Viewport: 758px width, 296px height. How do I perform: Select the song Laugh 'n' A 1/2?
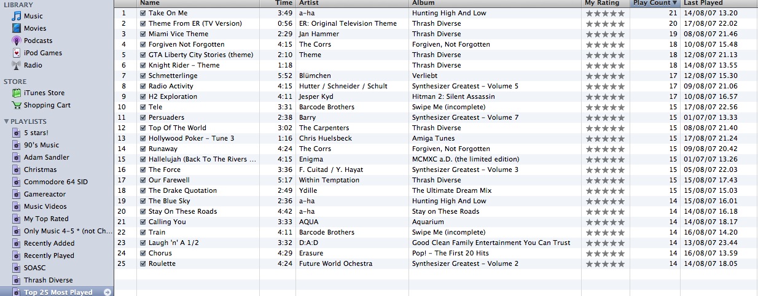coord(173,243)
